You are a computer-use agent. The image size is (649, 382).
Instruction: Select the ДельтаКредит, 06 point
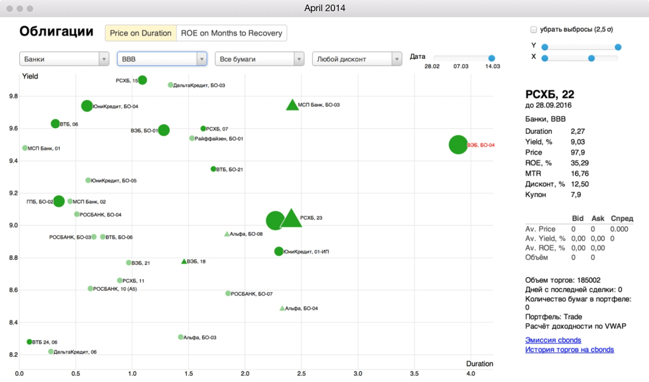[x=51, y=352]
